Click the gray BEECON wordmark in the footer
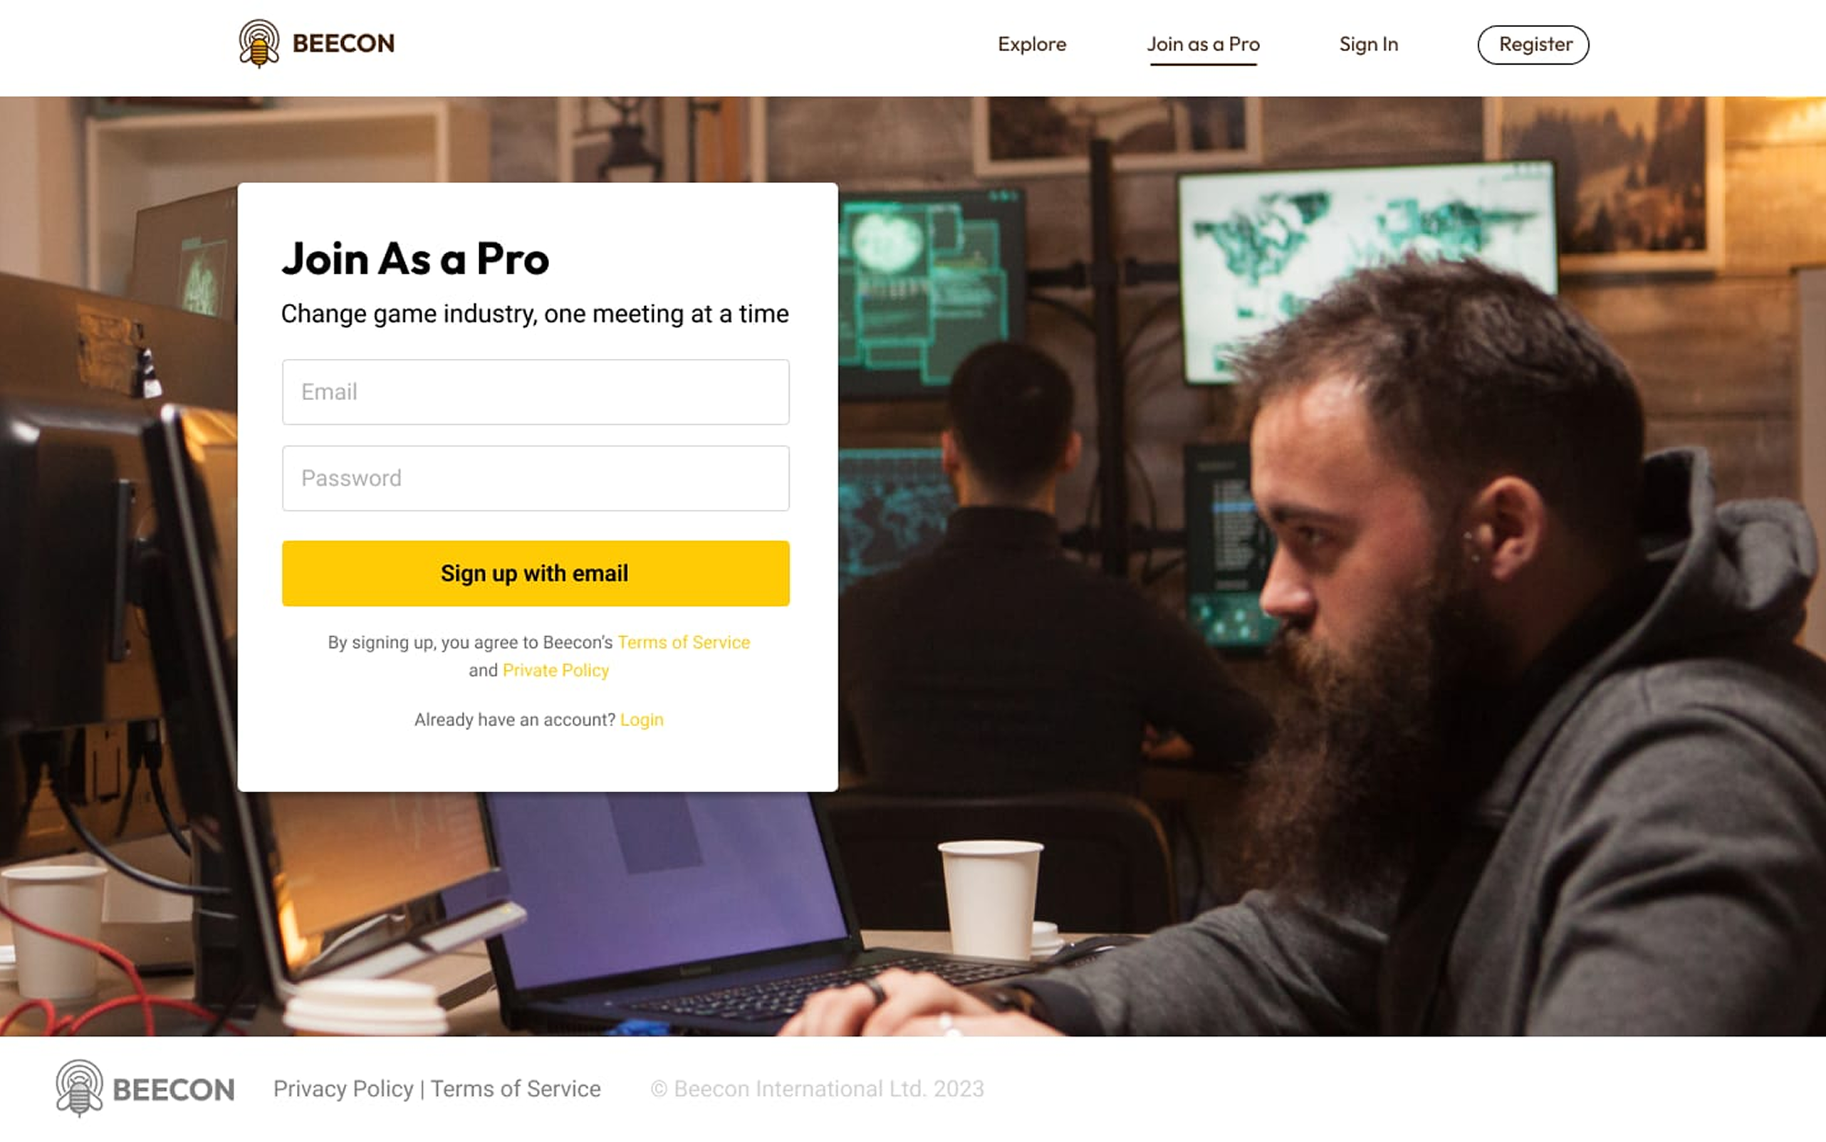 tap(174, 1090)
